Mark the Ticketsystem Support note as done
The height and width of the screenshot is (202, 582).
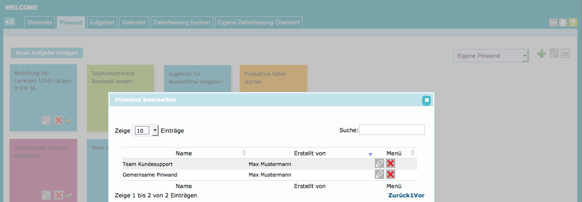click(69, 196)
